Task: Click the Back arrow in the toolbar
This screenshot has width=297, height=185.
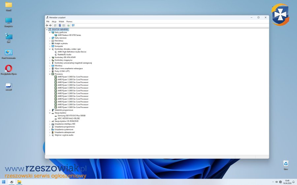Action: (x=47, y=25)
